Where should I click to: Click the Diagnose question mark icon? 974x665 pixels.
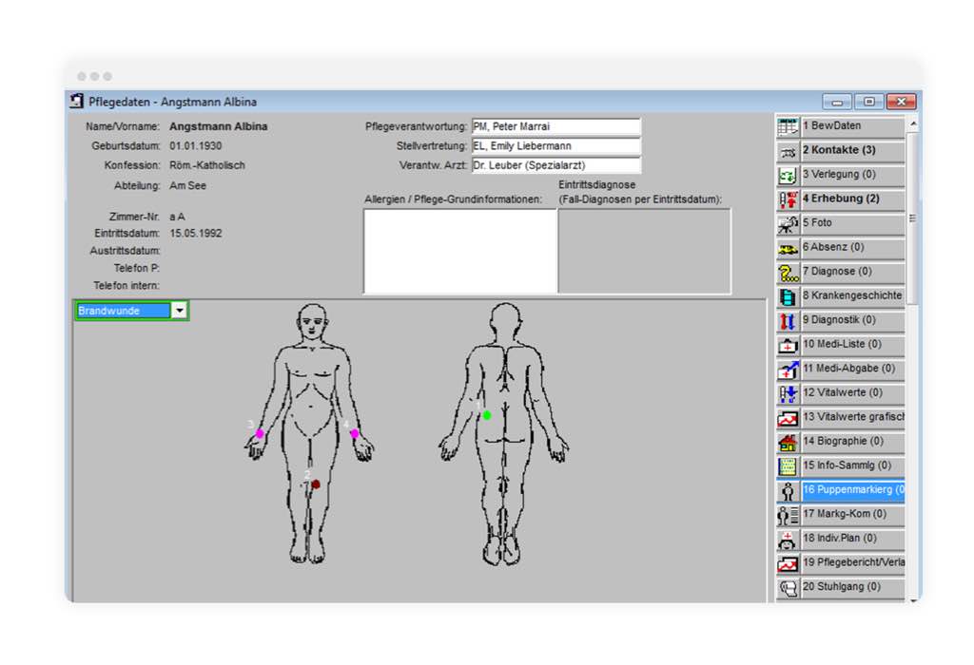[x=788, y=273]
